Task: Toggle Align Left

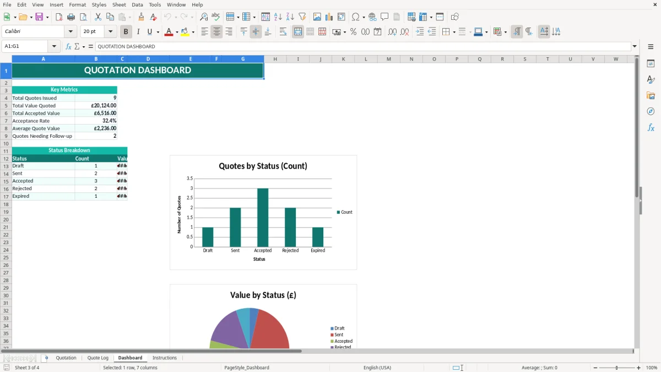Action: [204, 32]
